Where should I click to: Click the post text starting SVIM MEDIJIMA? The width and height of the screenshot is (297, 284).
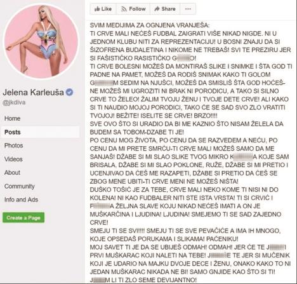pyautogui.click(x=190, y=152)
